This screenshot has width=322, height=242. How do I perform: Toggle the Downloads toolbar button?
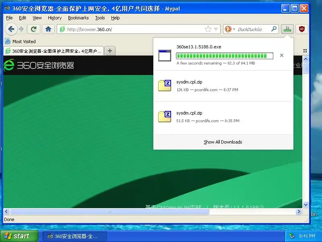287,29
